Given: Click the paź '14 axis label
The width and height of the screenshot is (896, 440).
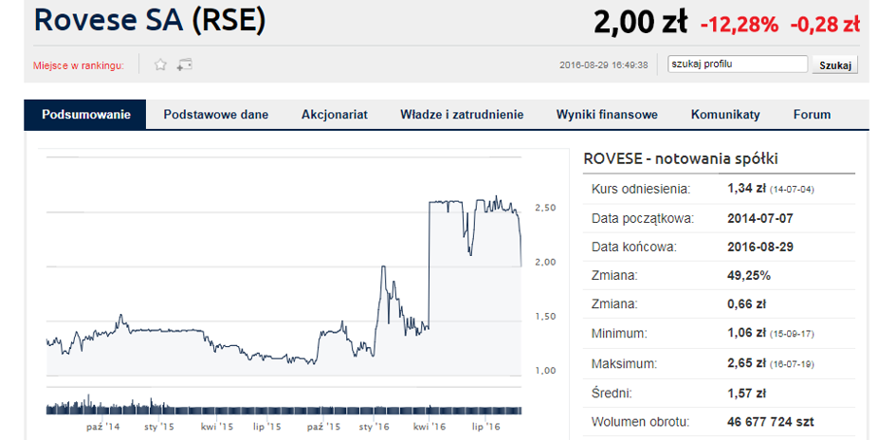Looking at the screenshot, I should [103, 427].
